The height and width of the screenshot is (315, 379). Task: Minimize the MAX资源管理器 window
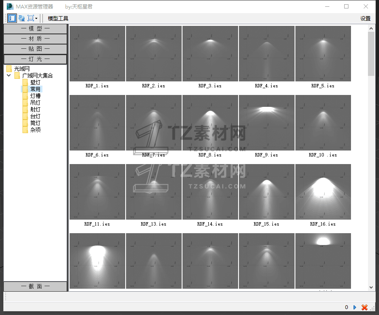[x=327, y=6]
